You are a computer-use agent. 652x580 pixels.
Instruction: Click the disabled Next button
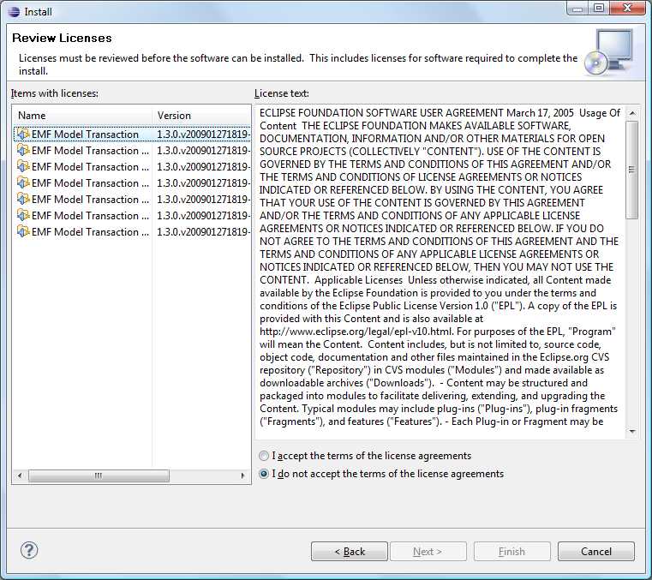pyautogui.click(x=428, y=552)
